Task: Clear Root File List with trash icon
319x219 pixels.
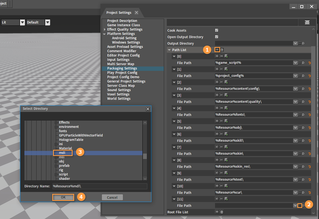Action: pos(222,212)
